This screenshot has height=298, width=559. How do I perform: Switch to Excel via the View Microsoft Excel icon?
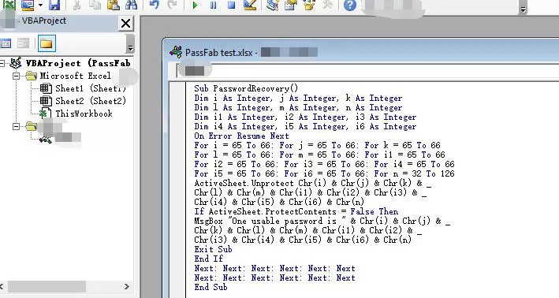(x=9, y=5)
